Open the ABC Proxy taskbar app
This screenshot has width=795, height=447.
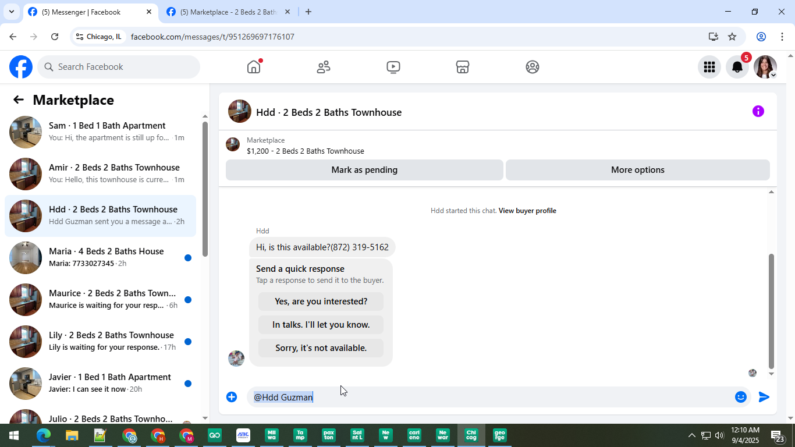[x=243, y=435]
